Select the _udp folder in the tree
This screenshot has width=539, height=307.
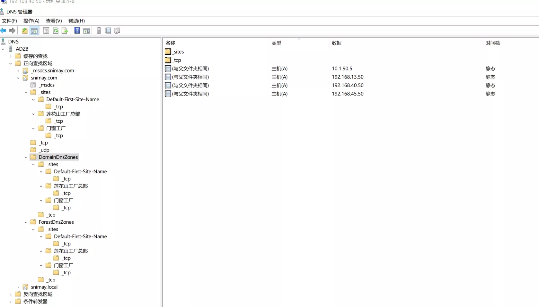tap(44, 150)
